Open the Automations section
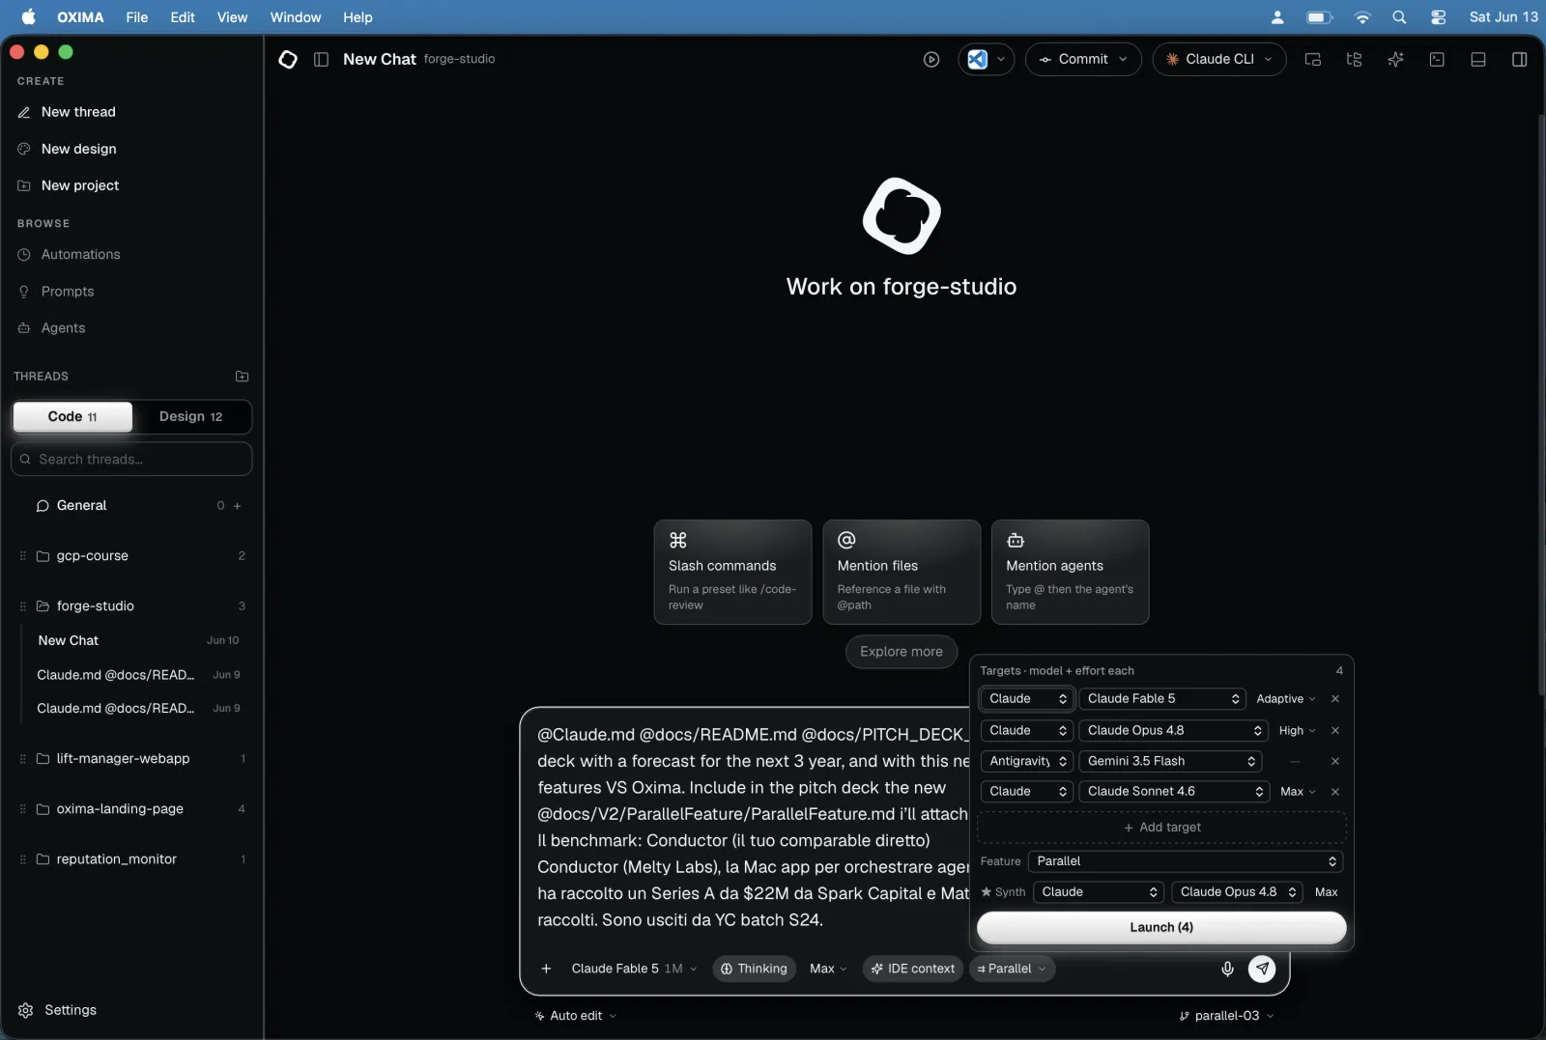This screenshot has width=1546, height=1040. coord(80,255)
